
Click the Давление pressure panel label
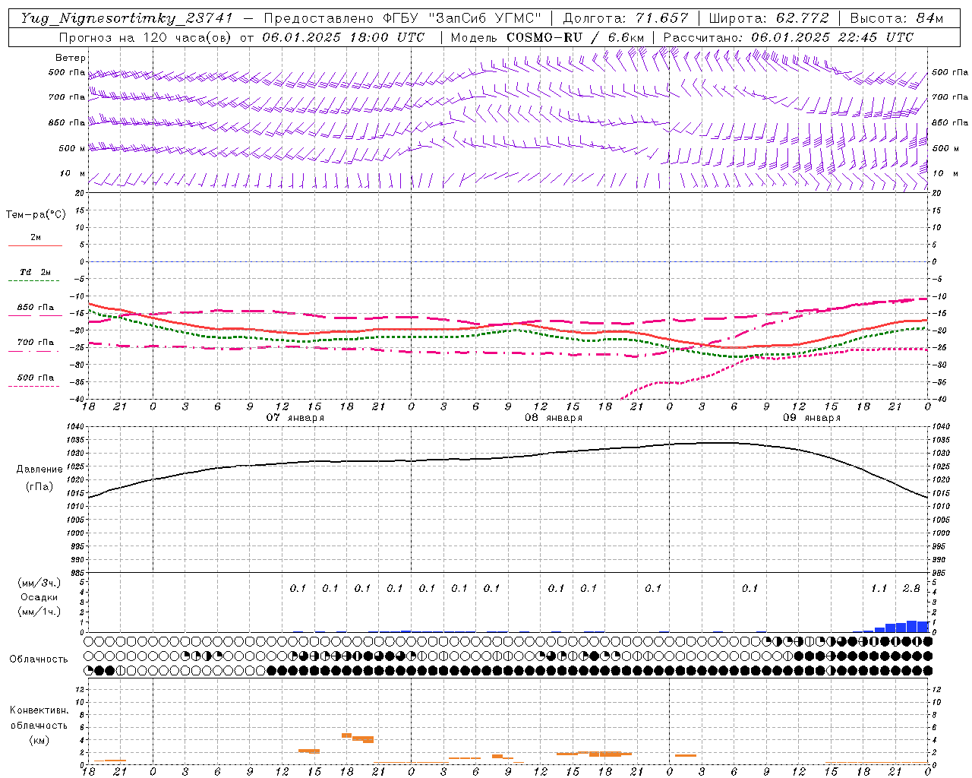[x=39, y=470]
